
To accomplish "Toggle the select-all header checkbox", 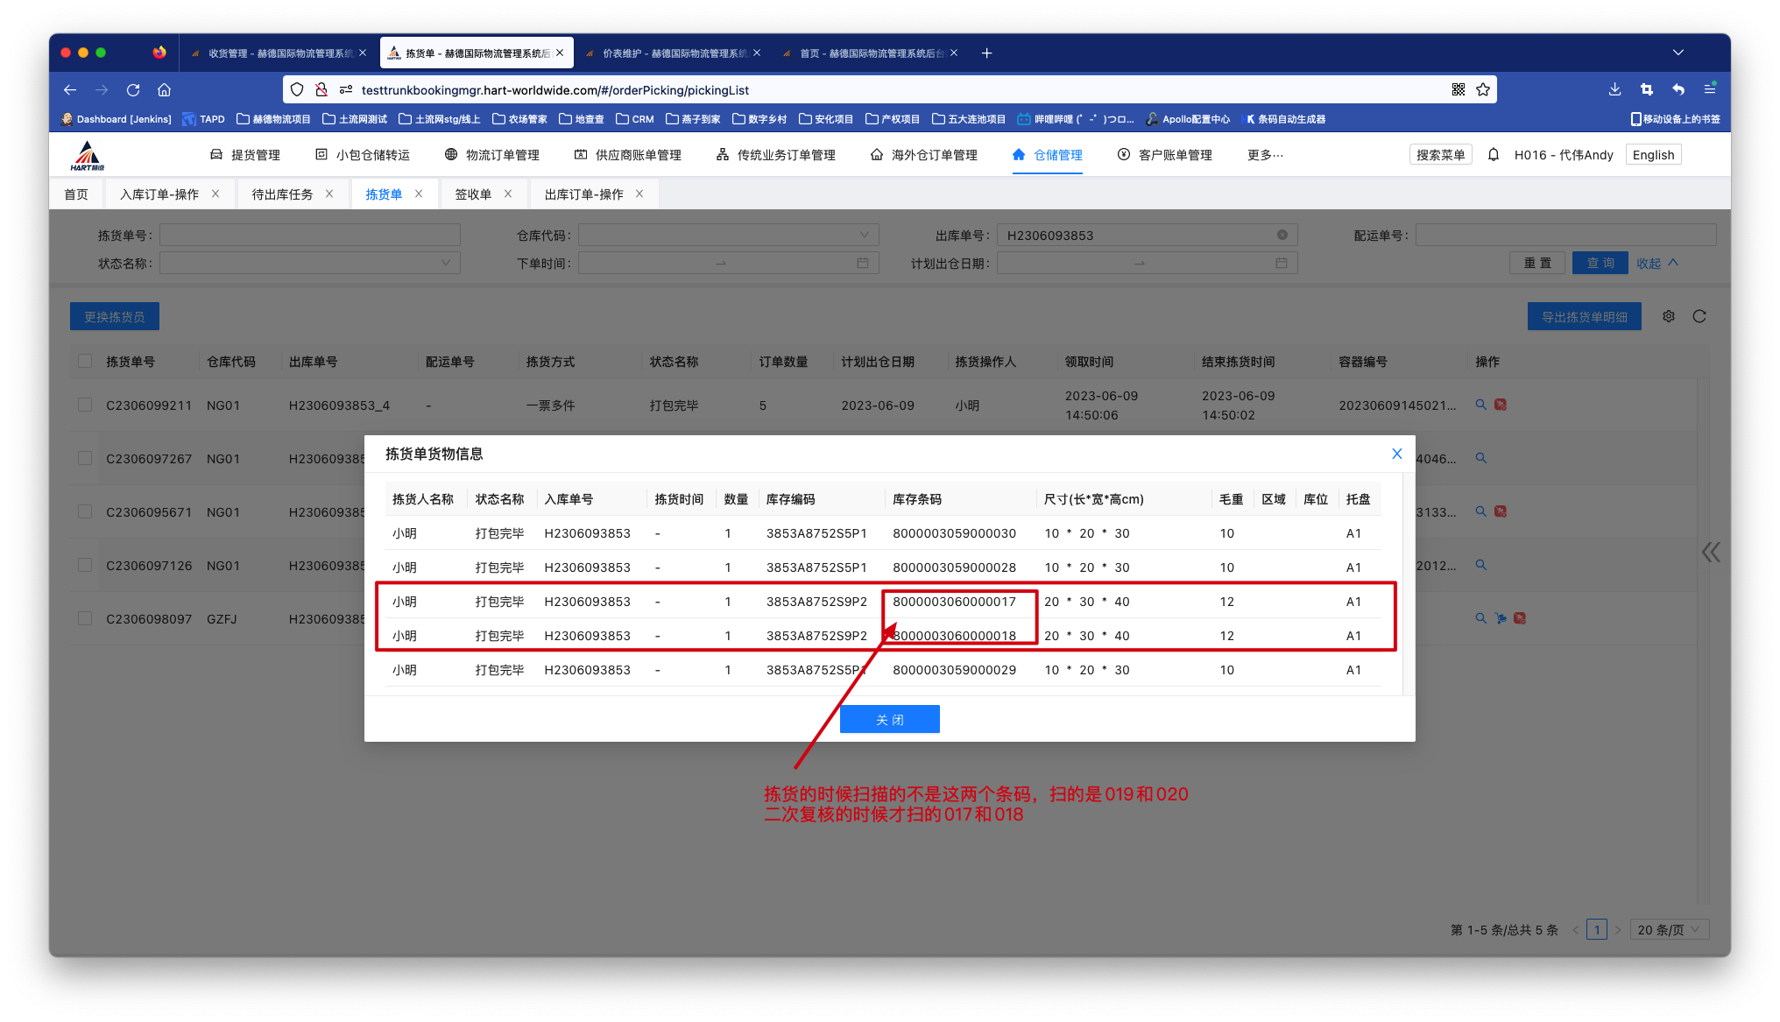I will click(x=85, y=361).
